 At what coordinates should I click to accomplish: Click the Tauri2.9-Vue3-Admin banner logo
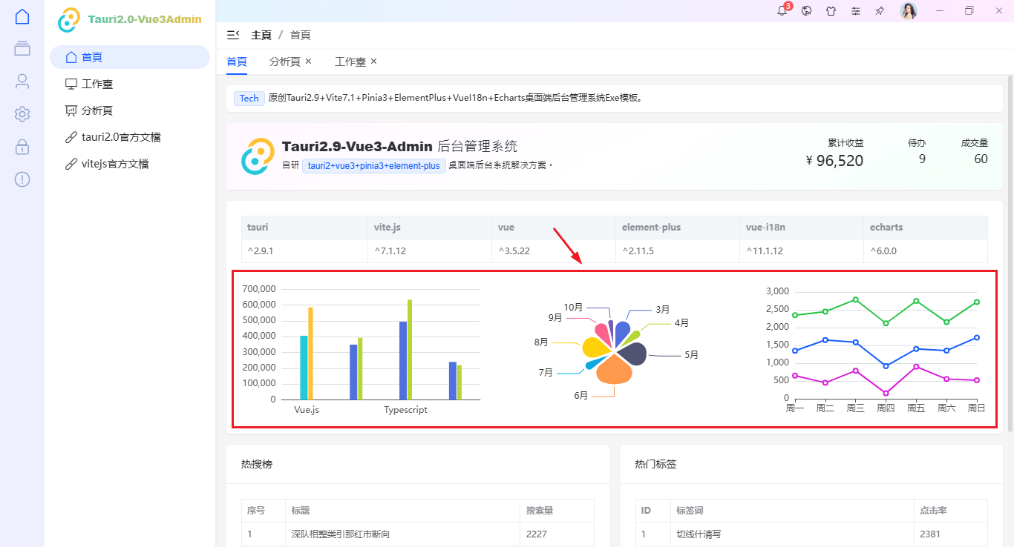coord(258,156)
